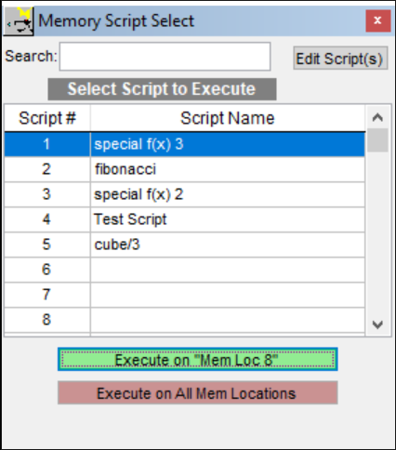Click the scrollbar down arrow
The image size is (396, 450).
click(377, 324)
